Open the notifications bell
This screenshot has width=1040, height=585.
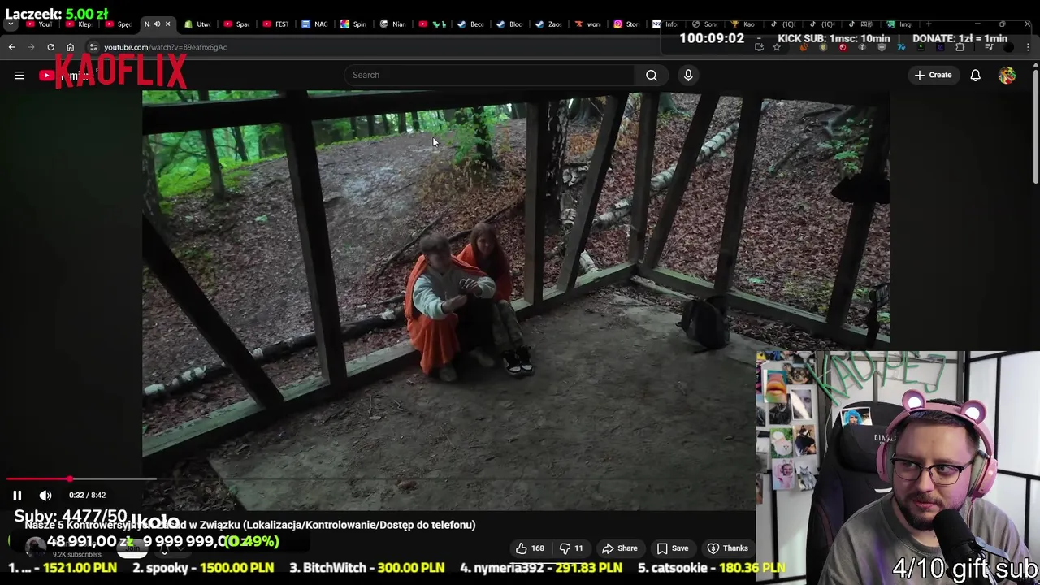click(975, 75)
